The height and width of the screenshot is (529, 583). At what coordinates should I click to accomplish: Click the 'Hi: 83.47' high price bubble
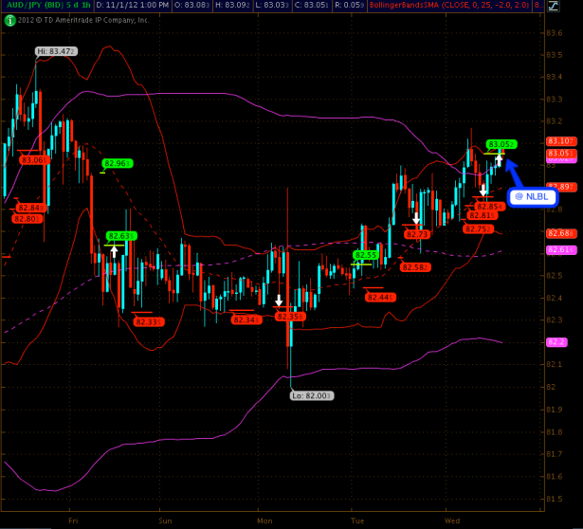click(x=55, y=50)
